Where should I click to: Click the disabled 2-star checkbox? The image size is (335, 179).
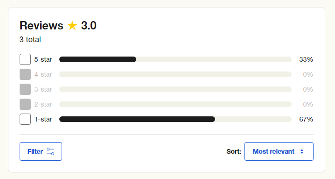pyautogui.click(x=25, y=104)
